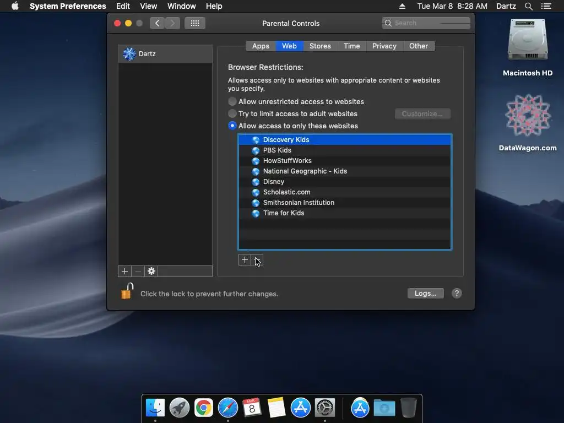
Task: Switch to the Stores tab
Action: 320,46
